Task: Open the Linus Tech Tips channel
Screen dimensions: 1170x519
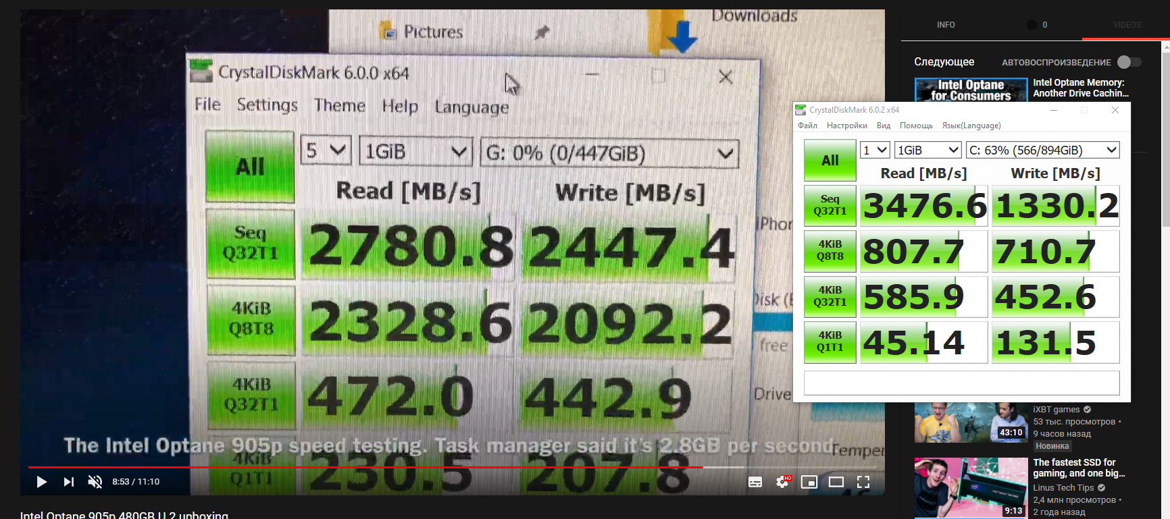Action: 1063,488
